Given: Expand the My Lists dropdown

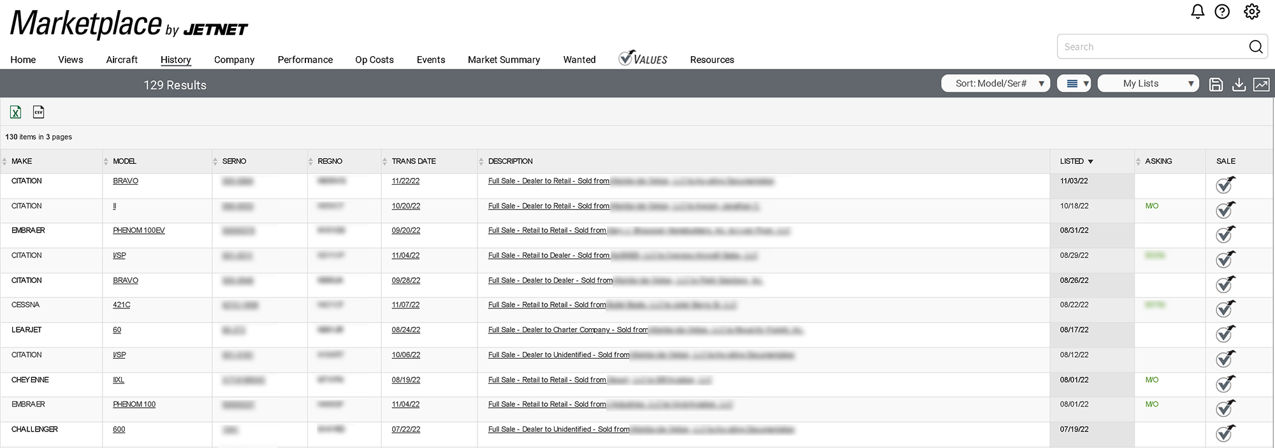Looking at the screenshot, I should [1148, 83].
